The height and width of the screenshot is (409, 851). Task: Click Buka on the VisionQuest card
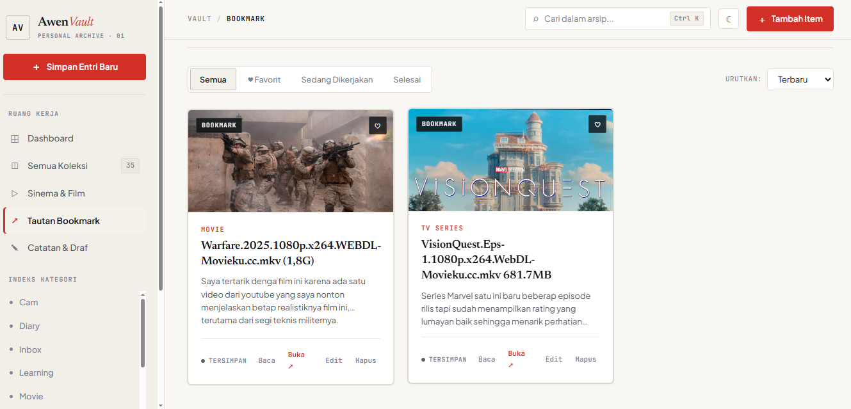point(516,359)
